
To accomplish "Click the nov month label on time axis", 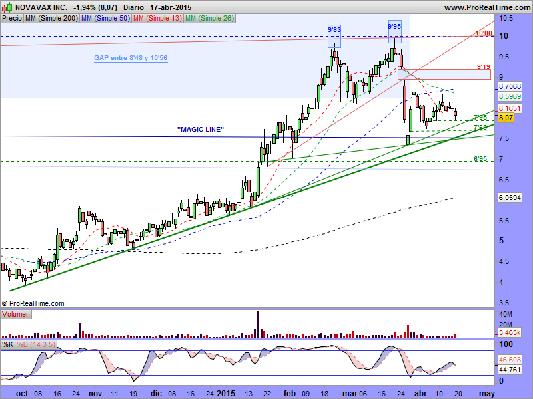I will 95,394.
